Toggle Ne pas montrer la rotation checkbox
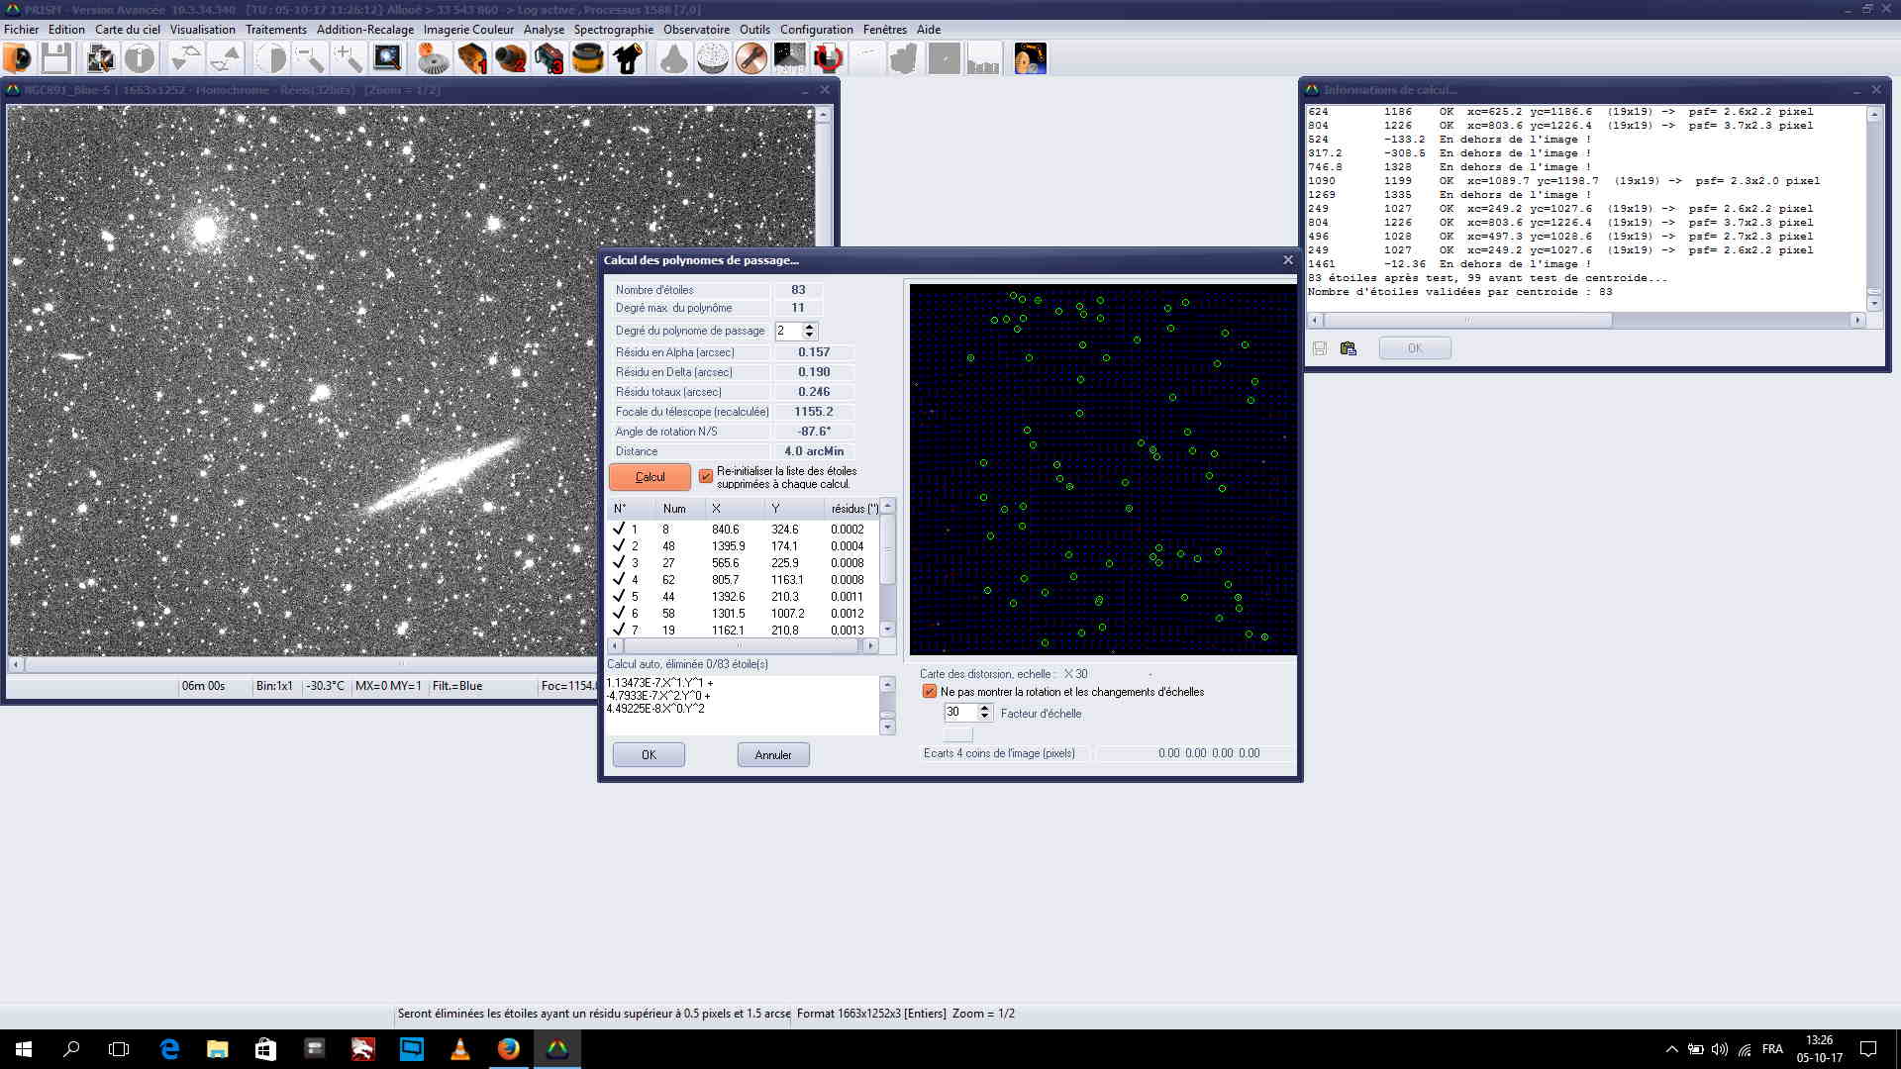Viewport: 1901px width, 1069px height. pos(929,692)
